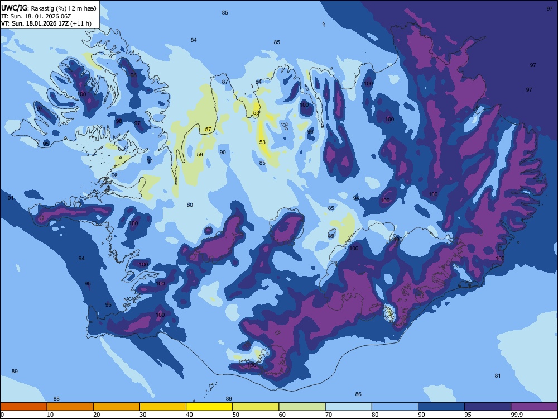558x419 pixels.
Task: Click the orange 10-20 legend swatch
Action: (70, 407)
